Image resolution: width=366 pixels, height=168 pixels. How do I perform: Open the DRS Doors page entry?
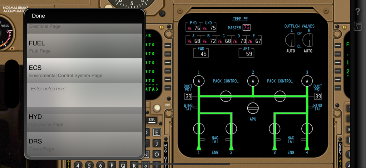(84, 144)
